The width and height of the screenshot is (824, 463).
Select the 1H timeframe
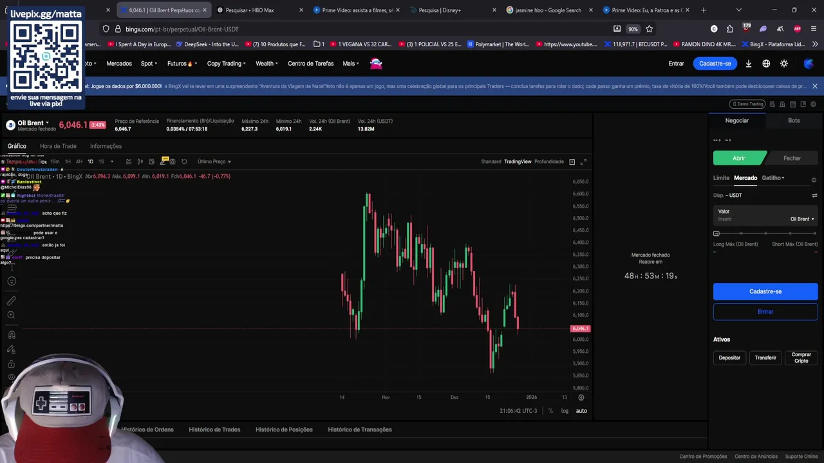click(68, 161)
